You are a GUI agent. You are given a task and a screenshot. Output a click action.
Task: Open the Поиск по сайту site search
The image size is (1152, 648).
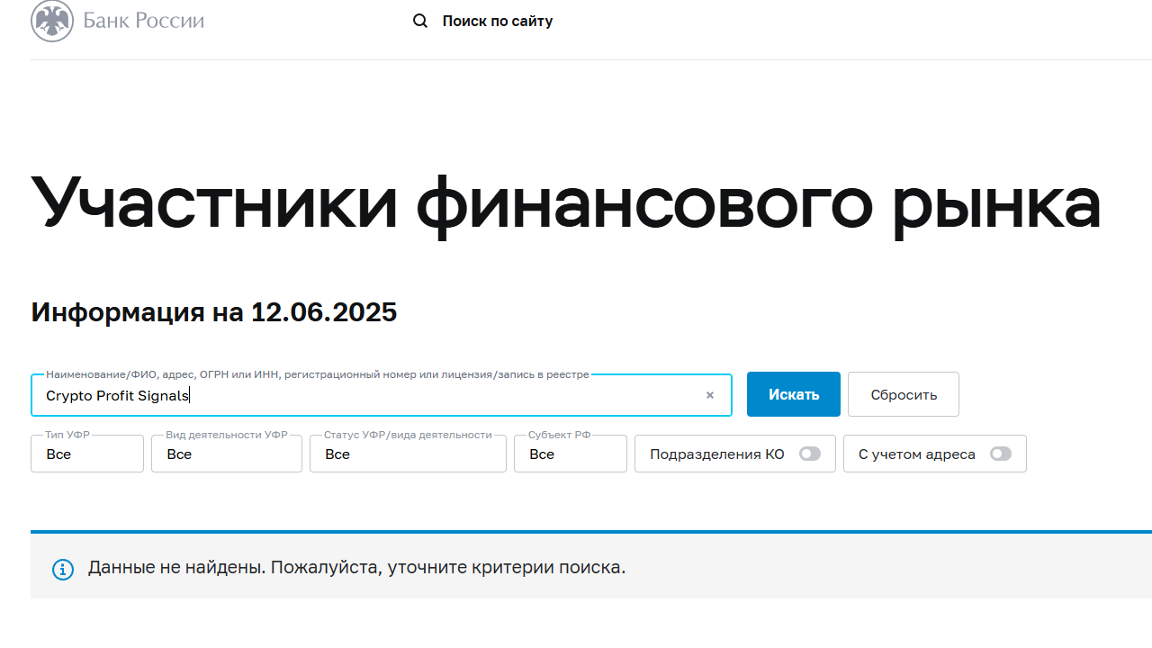coord(498,21)
